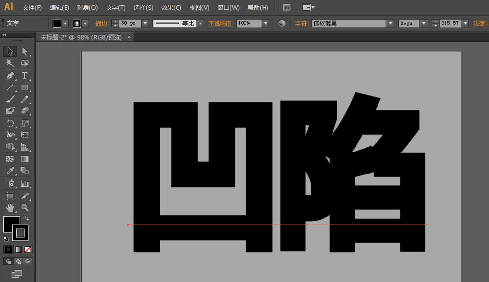
Task: Select the Rotate tool
Action: coord(10,123)
